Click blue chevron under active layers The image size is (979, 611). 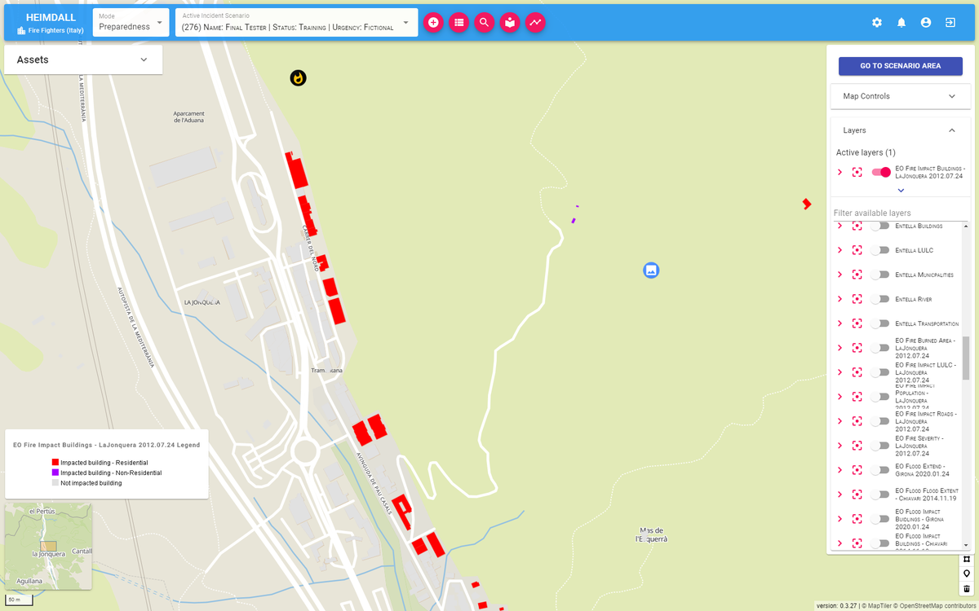(x=901, y=190)
